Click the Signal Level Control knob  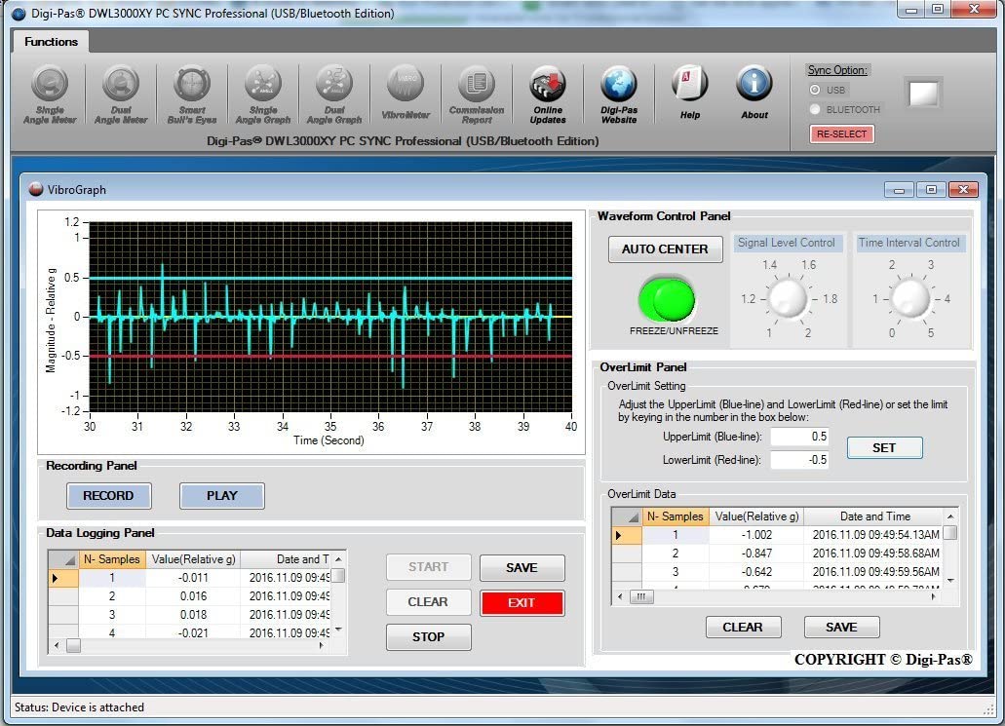coord(788,299)
